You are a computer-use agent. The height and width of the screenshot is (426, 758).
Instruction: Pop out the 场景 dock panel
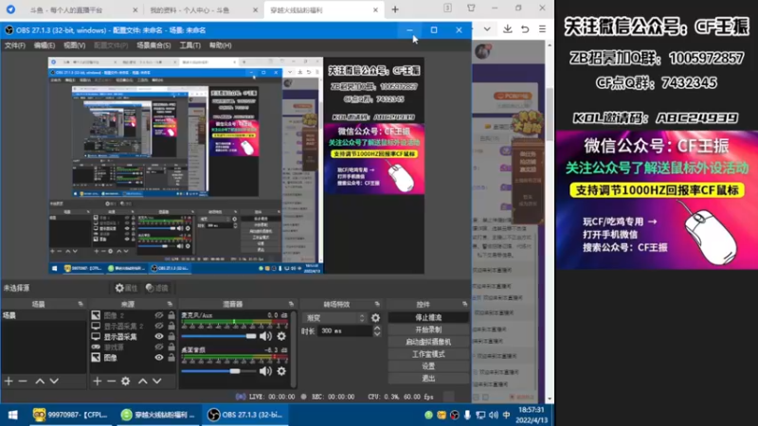point(81,304)
